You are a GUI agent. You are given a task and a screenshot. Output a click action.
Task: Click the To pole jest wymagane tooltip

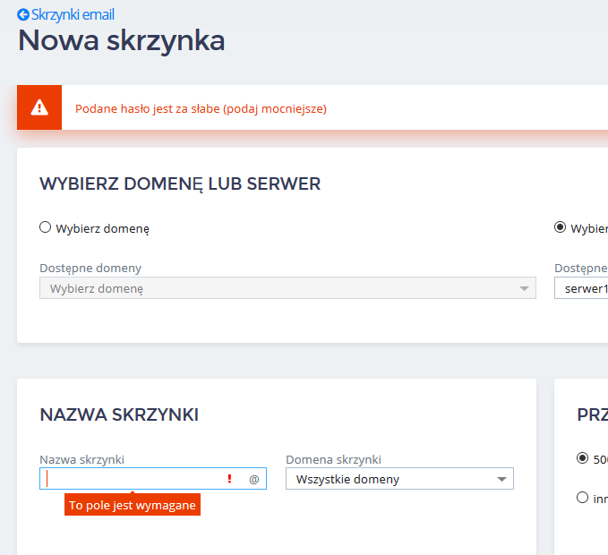coord(133,505)
